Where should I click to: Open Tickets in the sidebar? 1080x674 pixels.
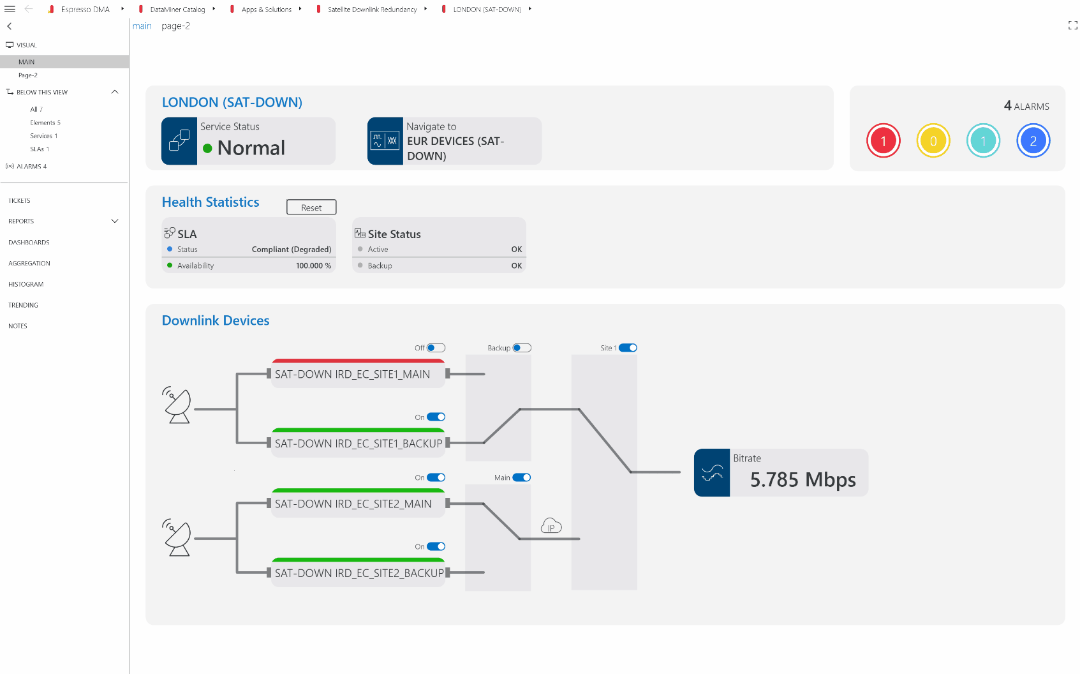tap(19, 200)
